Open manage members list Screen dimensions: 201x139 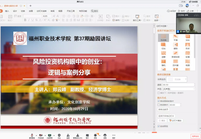pos(78,135)
